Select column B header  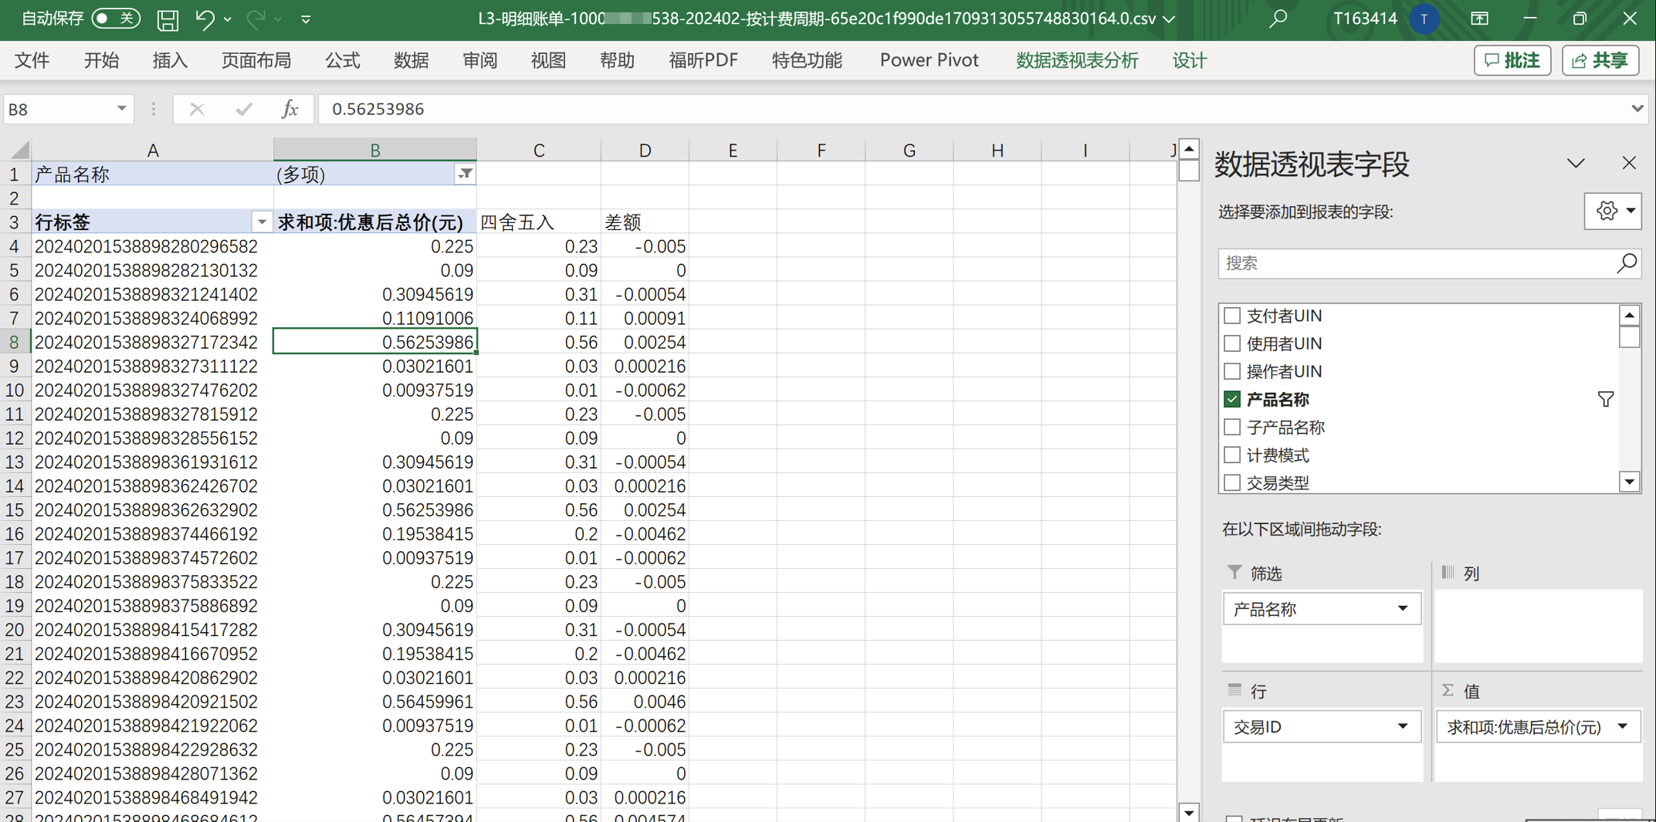click(x=375, y=150)
